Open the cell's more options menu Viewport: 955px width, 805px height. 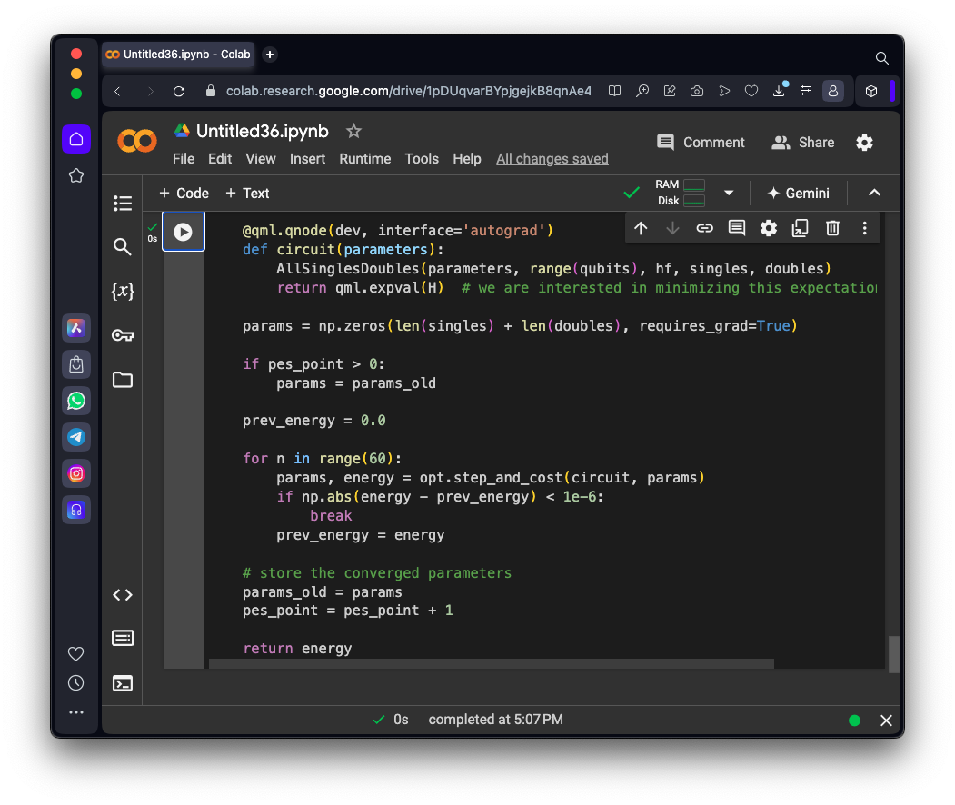coord(864,228)
